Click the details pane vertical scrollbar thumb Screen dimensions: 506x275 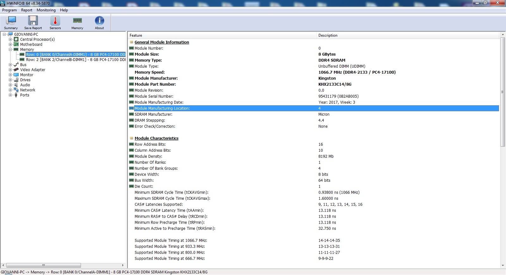coord(503,92)
